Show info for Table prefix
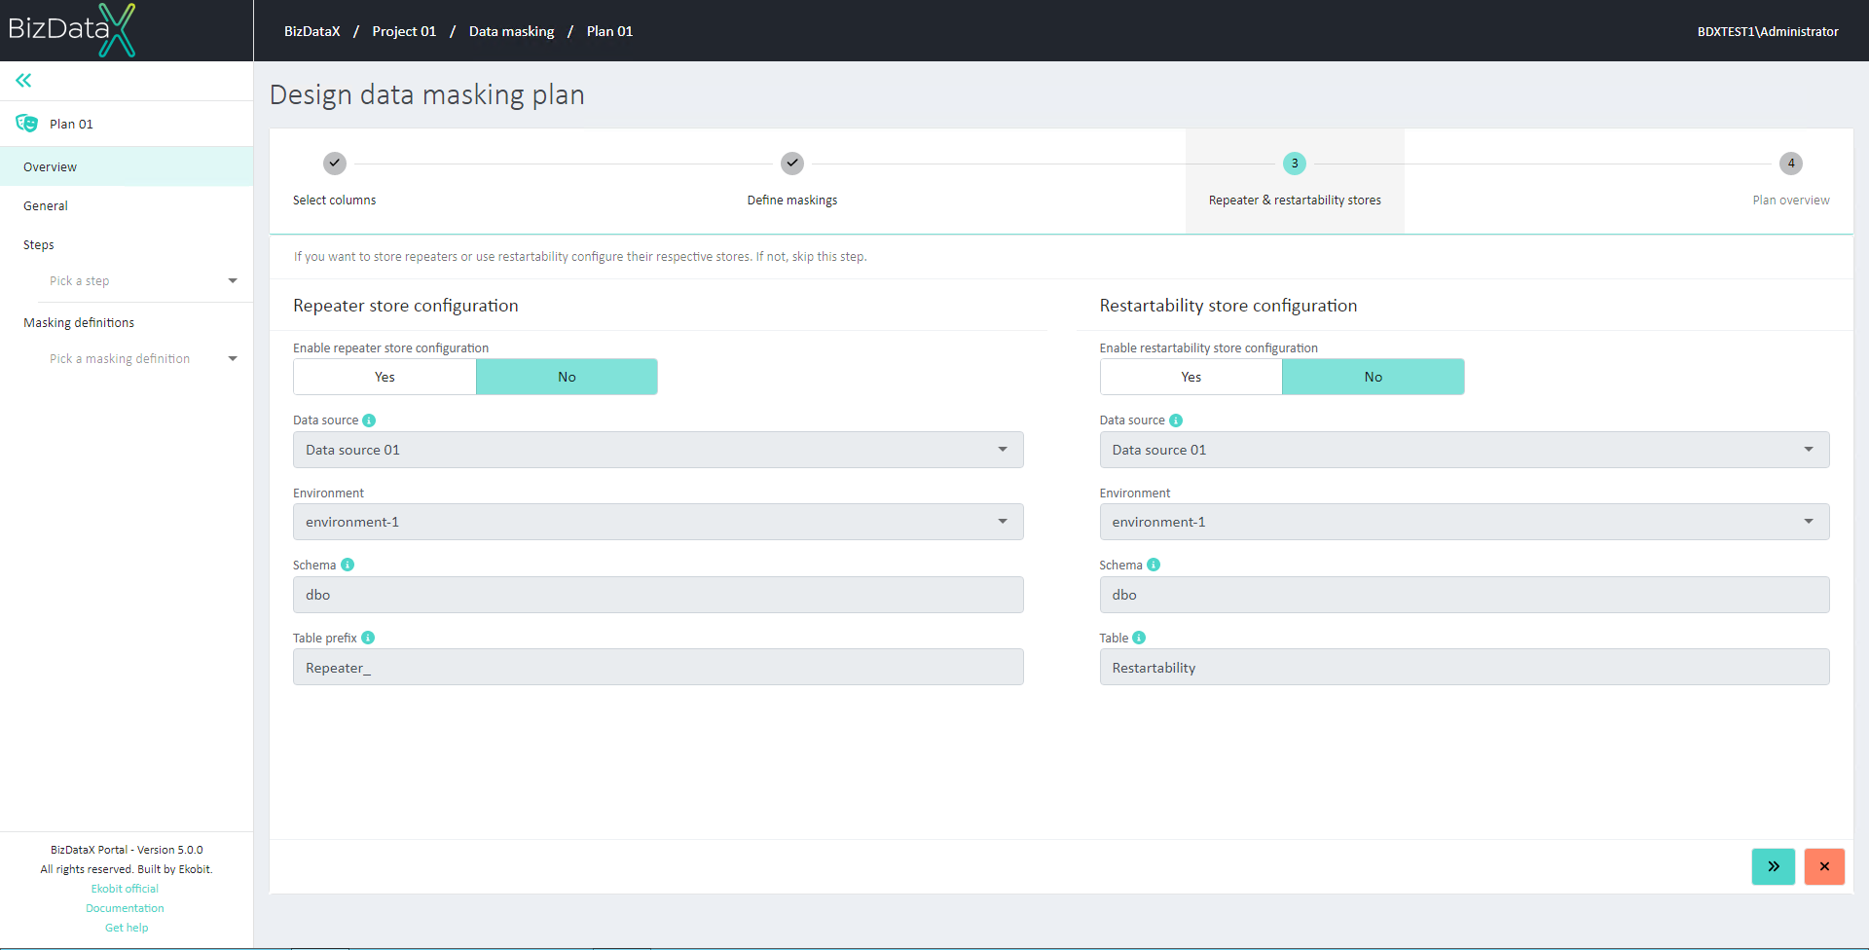 [368, 638]
